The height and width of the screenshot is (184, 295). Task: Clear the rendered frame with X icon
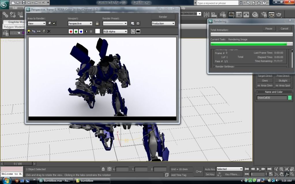(49, 31)
